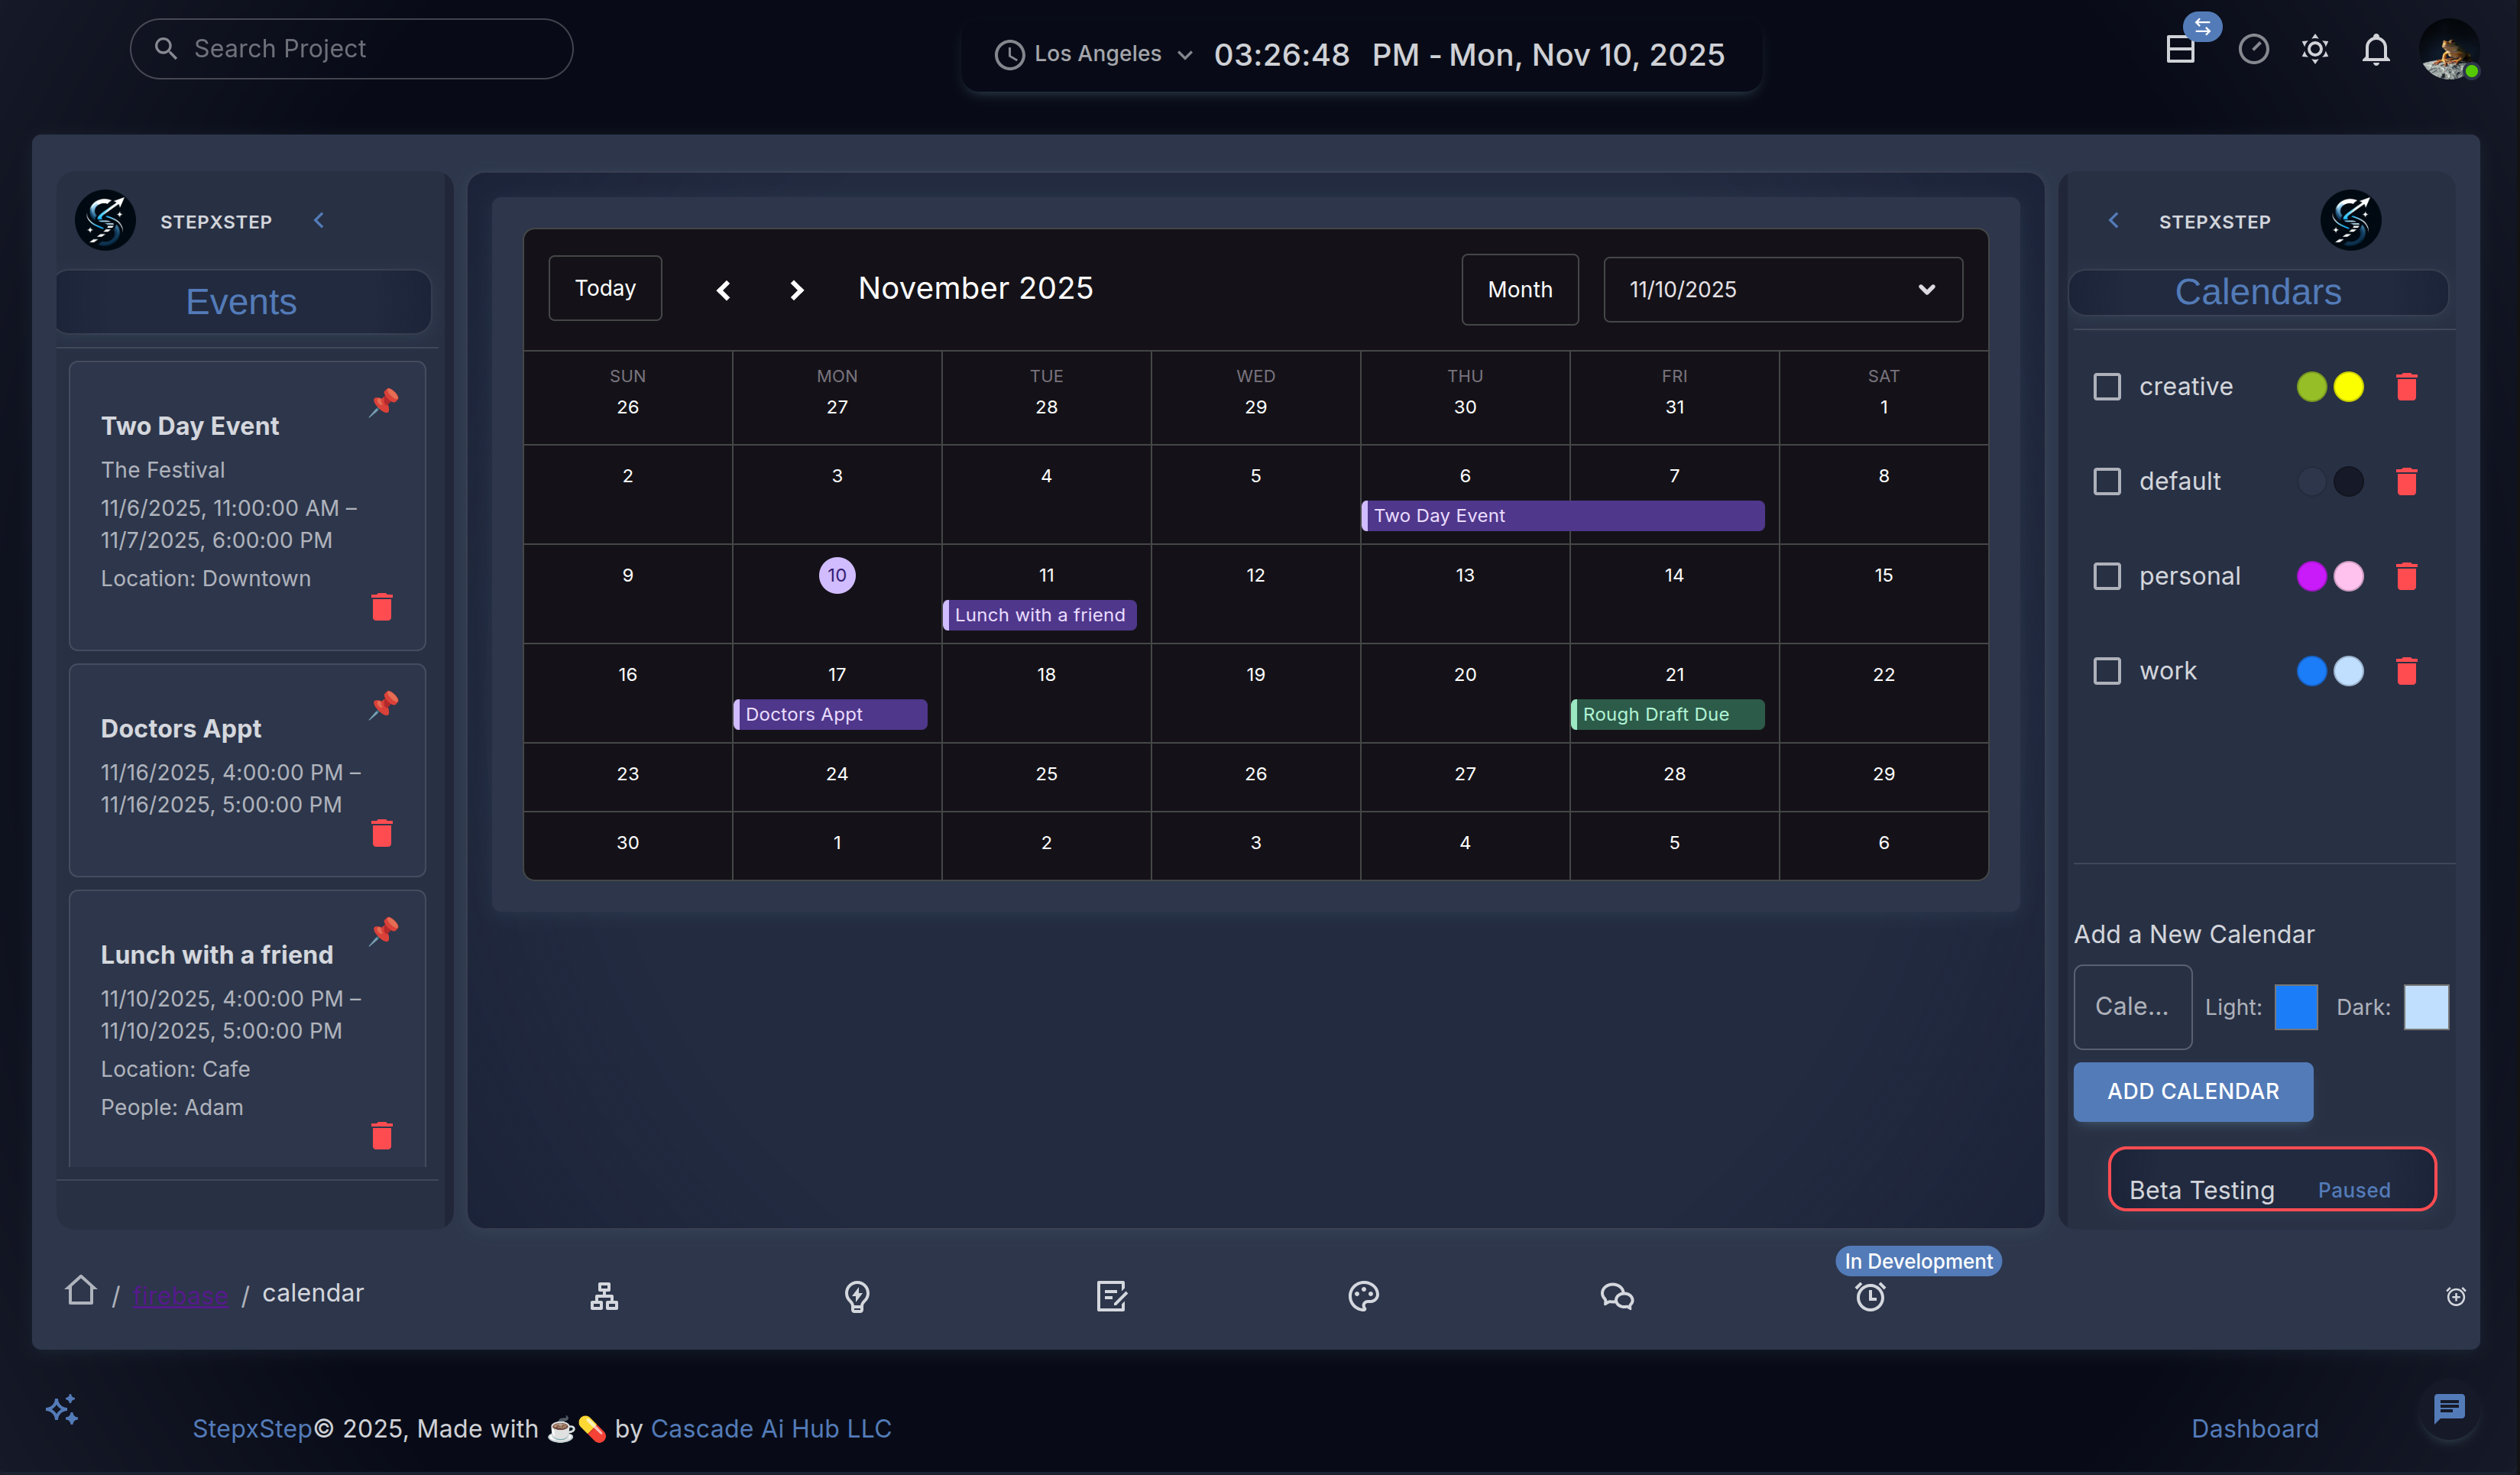The height and width of the screenshot is (1475, 2520).
Task: Collapse the STEPXSTEP Calendars panel chevron
Action: [2113, 220]
